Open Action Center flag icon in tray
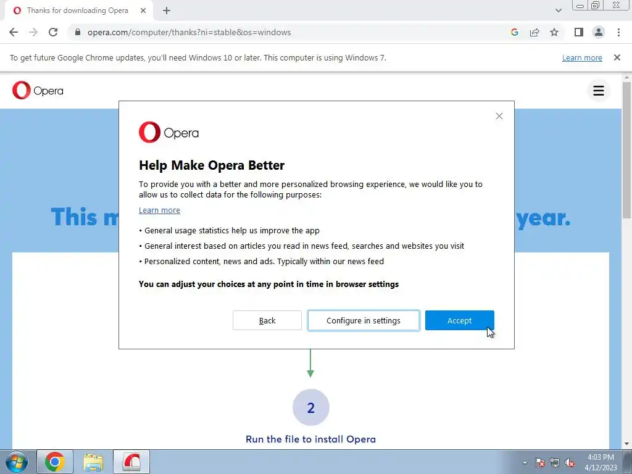This screenshot has height=474, width=632. [540, 462]
